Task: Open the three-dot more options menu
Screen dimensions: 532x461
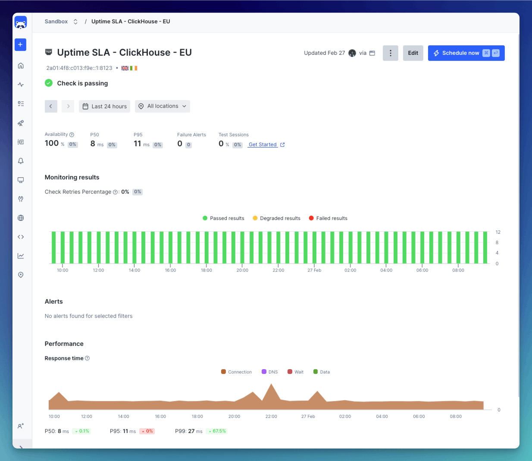Action: [x=391, y=53]
